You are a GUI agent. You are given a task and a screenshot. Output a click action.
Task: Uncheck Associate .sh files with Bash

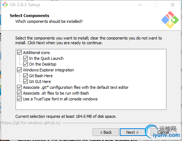tap(19, 93)
